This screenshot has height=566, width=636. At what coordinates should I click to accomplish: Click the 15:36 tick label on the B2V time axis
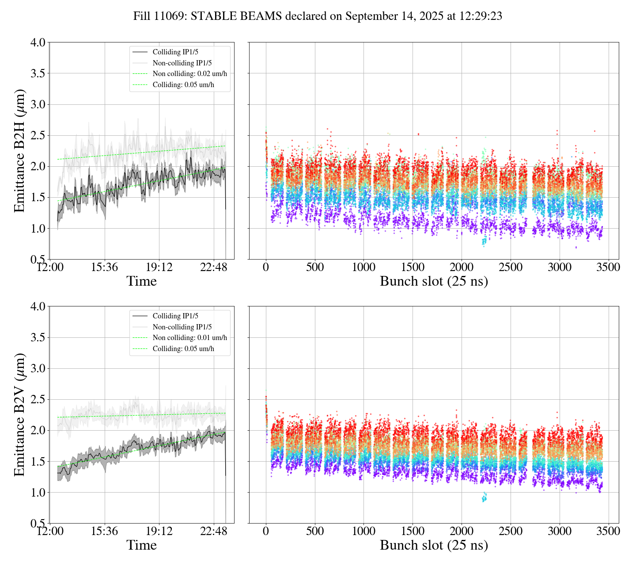[x=104, y=531]
